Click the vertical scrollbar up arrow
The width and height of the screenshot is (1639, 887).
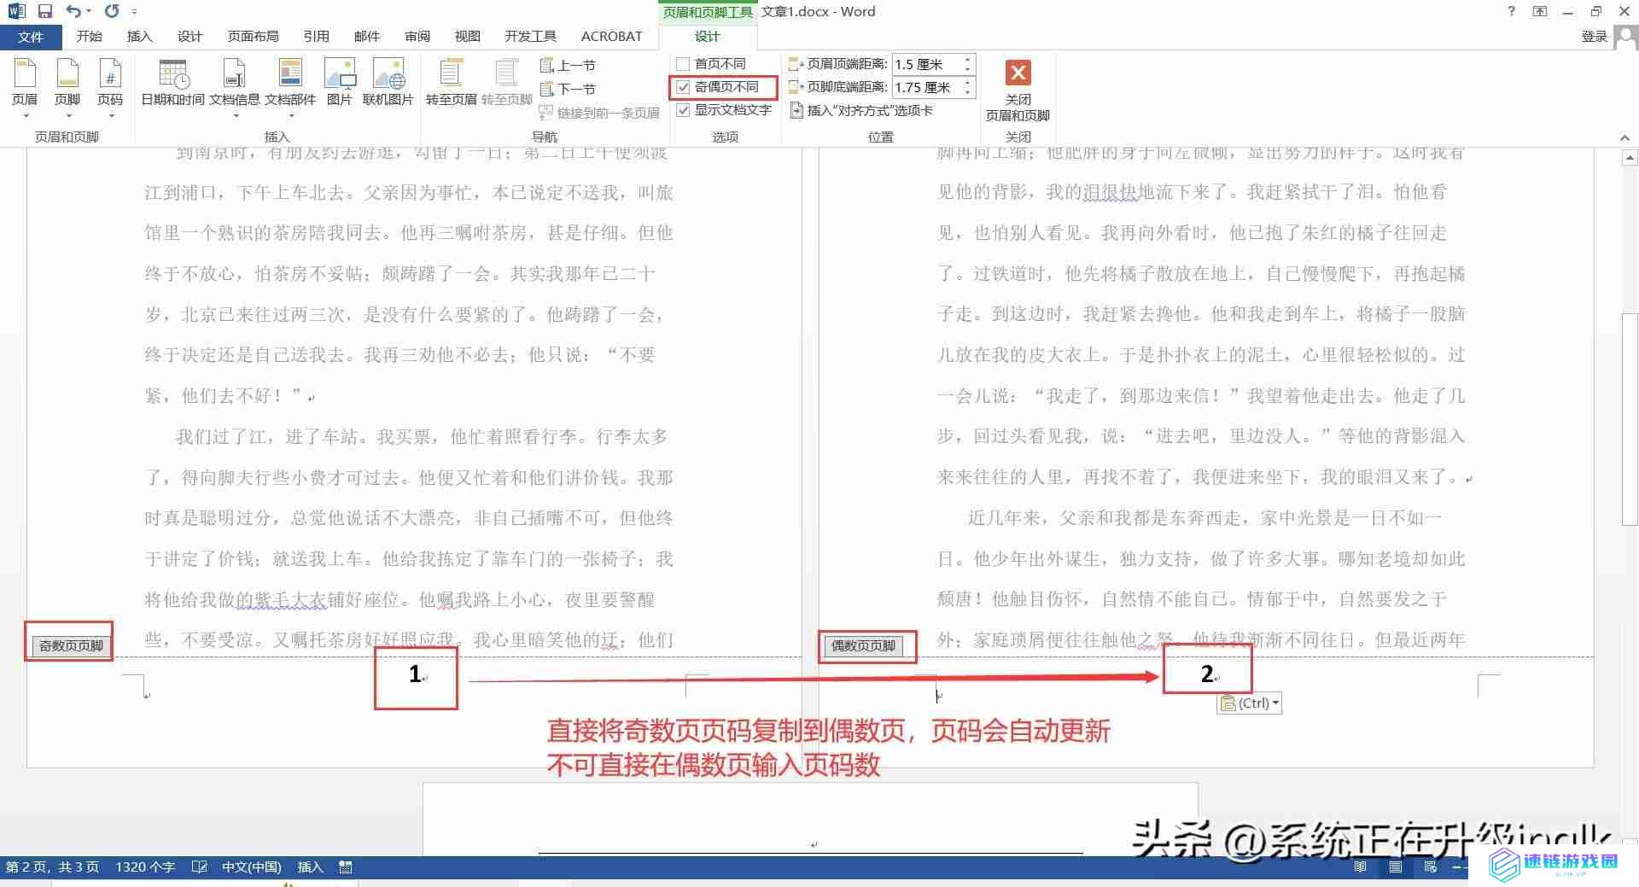click(x=1630, y=158)
